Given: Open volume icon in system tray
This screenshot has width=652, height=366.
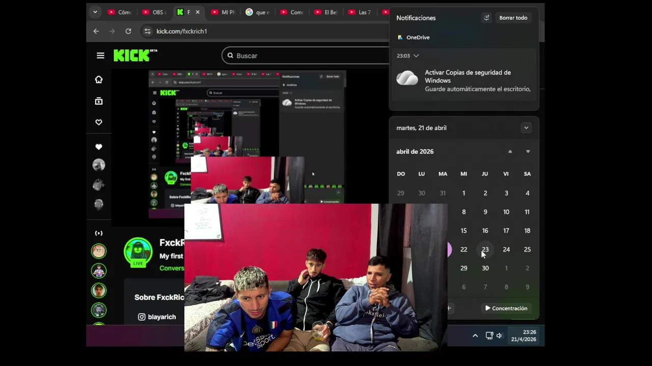Looking at the screenshot, I should click(x=499, y=335).
